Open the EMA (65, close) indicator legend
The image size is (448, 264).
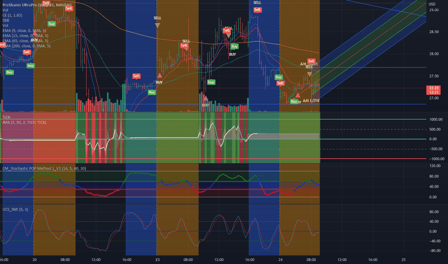25,41
